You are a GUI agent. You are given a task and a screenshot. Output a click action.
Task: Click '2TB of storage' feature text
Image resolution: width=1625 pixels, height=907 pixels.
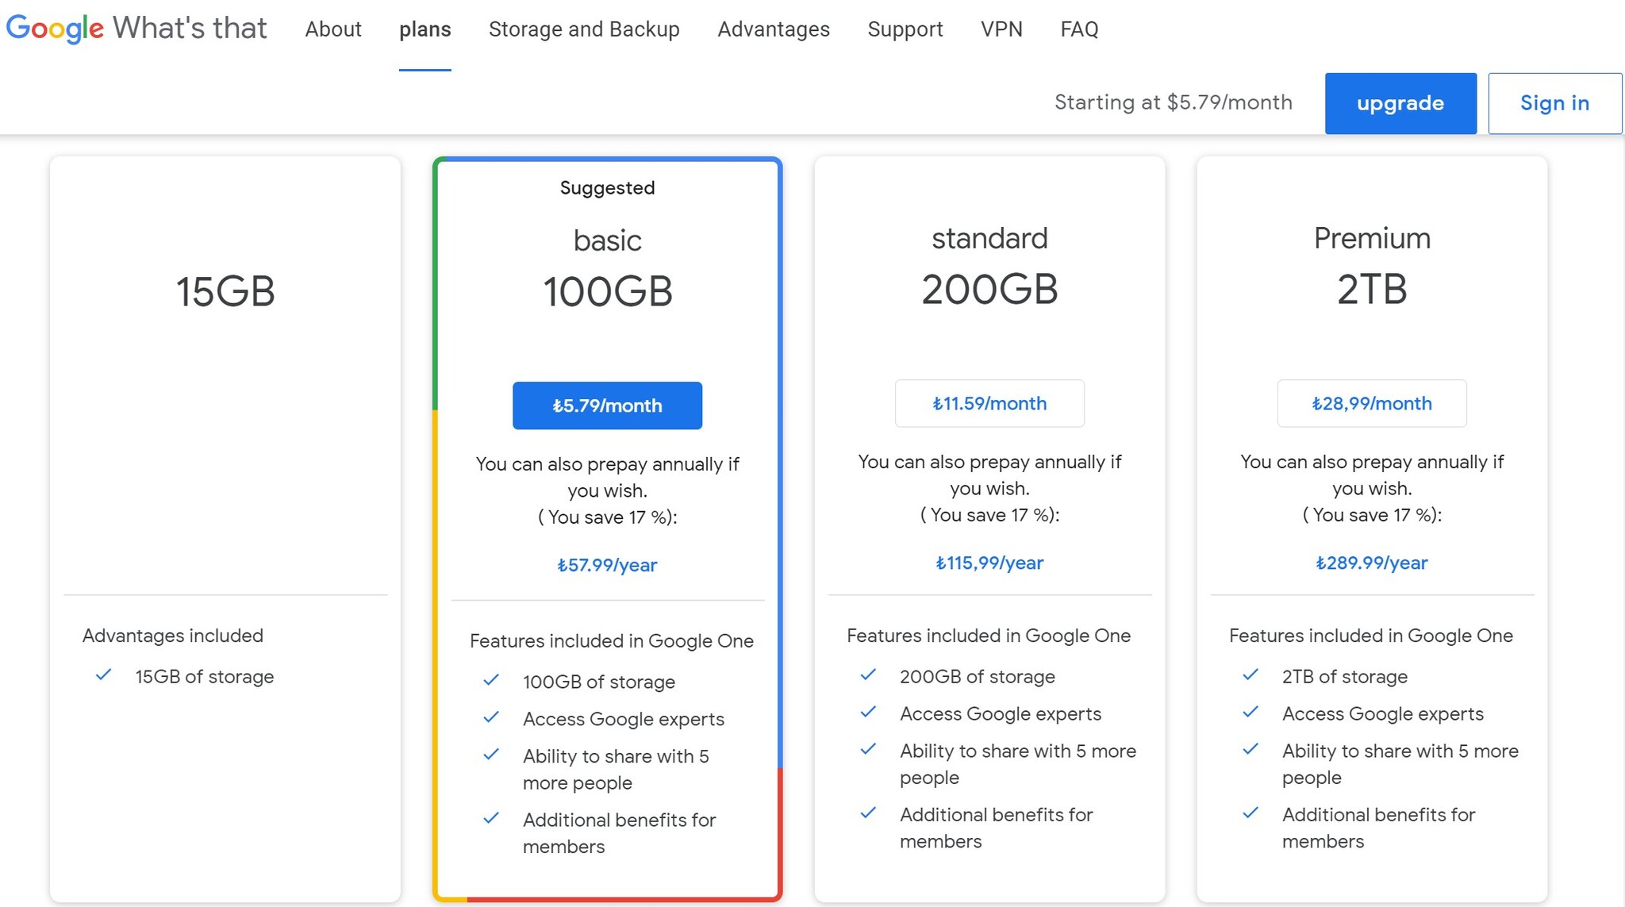point(1345,677)
